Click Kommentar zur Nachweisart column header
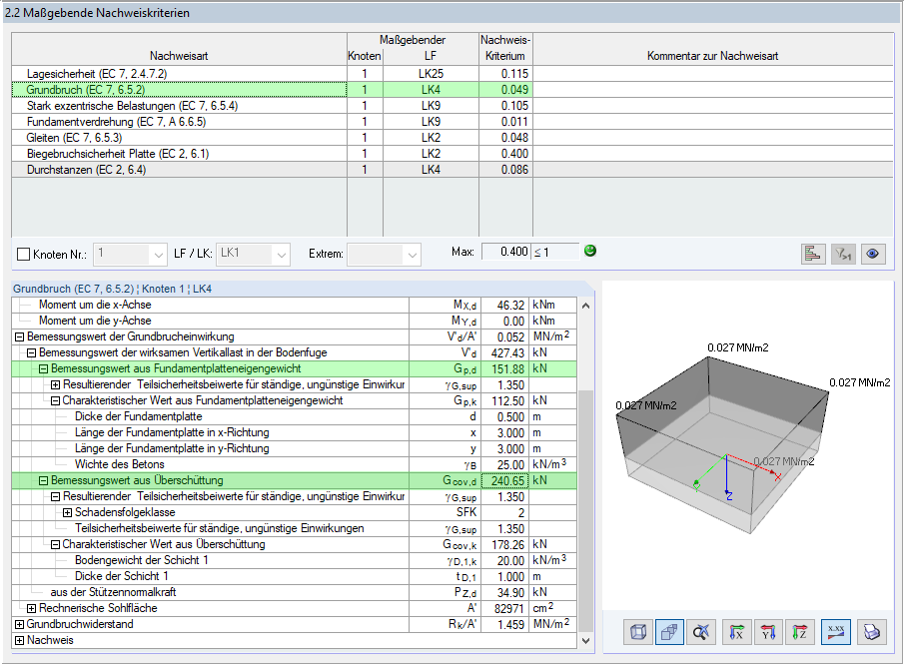The image size is (905, 666). pyautogui.click(x=713, y=49)
